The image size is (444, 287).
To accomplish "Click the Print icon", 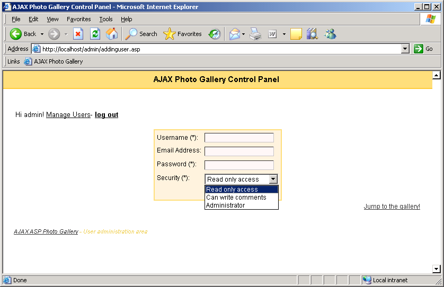I will click(255, 34).
